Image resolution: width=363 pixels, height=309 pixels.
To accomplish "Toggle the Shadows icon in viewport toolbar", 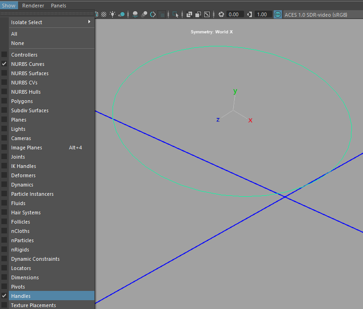I will (121, 14).
